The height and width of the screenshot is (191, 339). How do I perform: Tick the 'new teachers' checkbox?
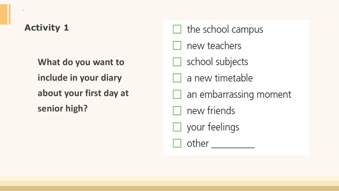click(x=177, y=45)
